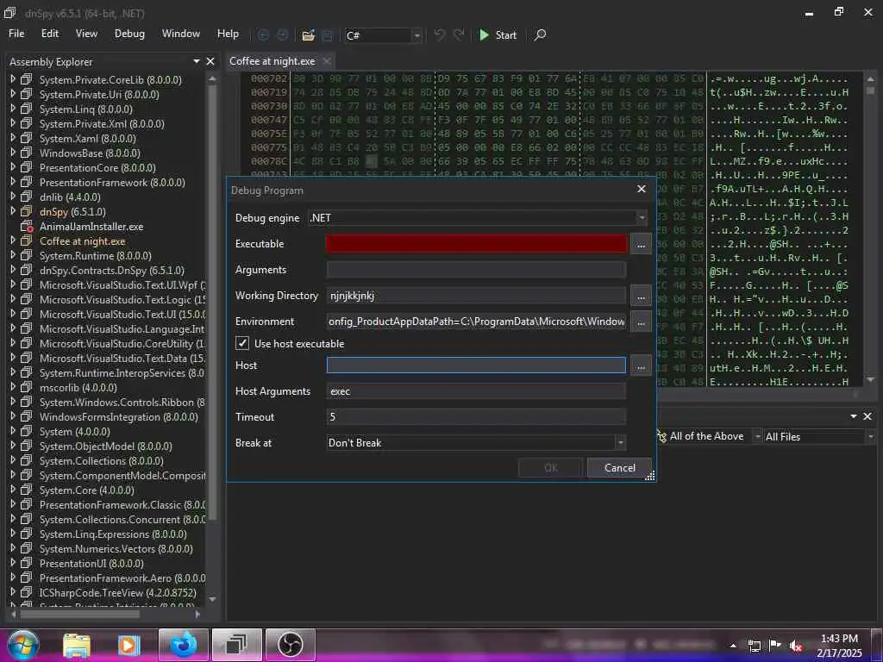Click the Coffee at night.exe assembly icon
The width and height of the screenshot is (883, 662).
tap(27, 241)
